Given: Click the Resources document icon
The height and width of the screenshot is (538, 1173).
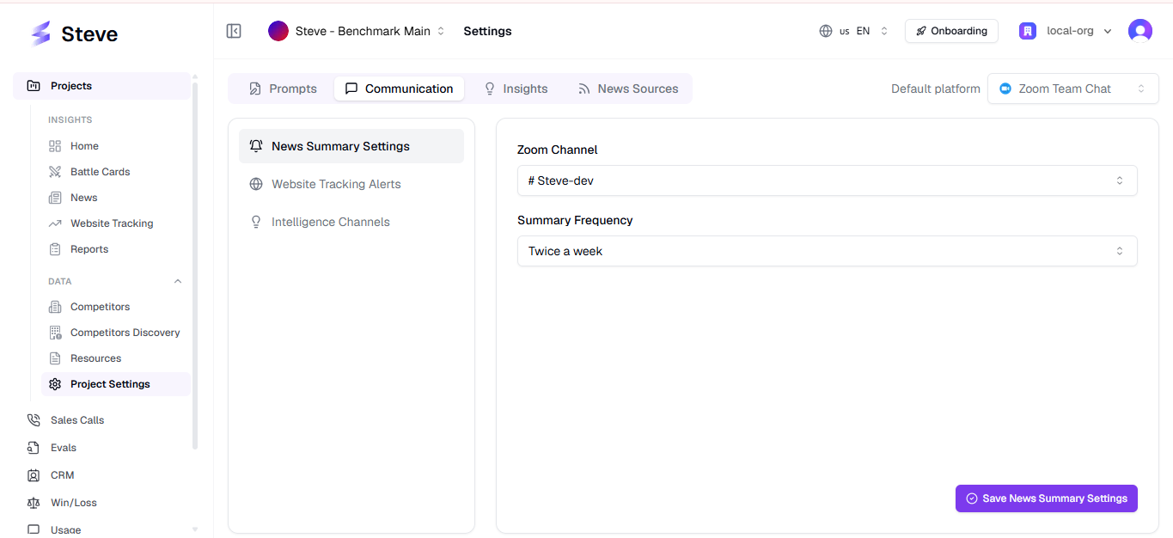Looking at the screenshot, I should (55, 358).
